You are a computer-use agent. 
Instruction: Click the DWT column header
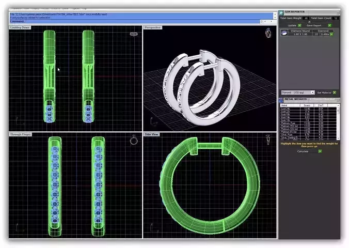(321, 105)
